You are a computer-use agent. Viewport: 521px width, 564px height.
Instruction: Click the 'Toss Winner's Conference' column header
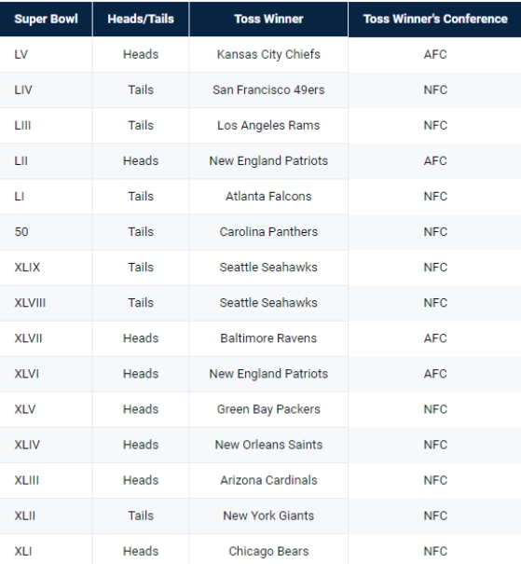(x=435, y=19)
